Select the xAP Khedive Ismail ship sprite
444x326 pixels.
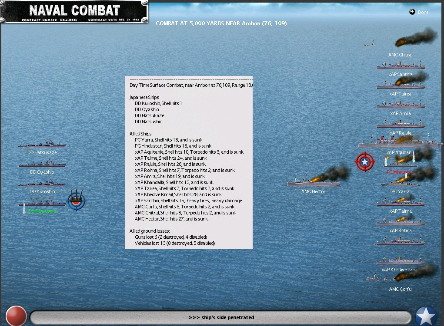(x=401, y=260)
